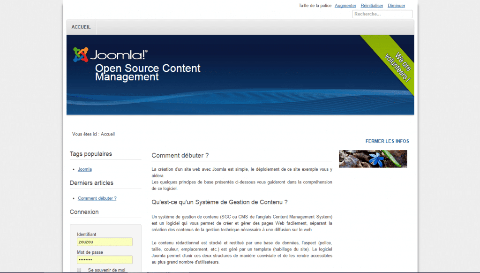This screenshot has width=480, height=273.
Task: Click "Open Source Content Management" banner text
Action: (x=147, y=72)
